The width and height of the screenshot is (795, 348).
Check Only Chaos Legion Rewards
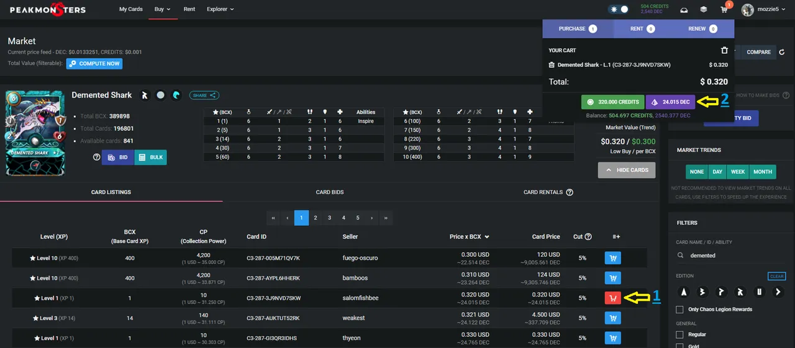[x=679, y=309]
